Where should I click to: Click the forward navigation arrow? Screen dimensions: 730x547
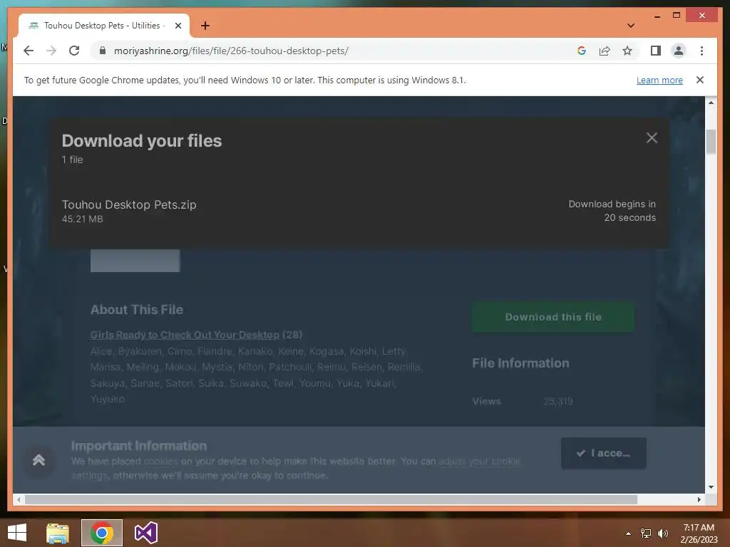(x=51, y=51)
